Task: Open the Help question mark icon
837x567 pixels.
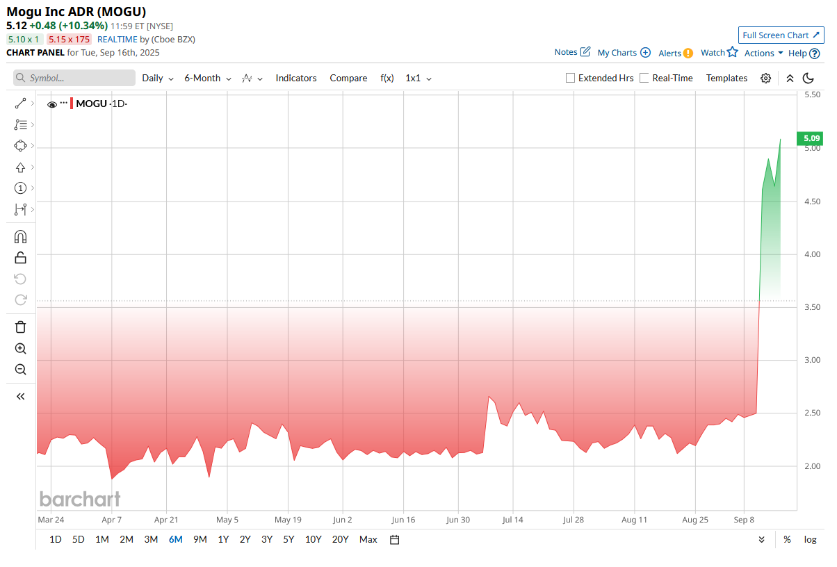Action: click(815, 53)
